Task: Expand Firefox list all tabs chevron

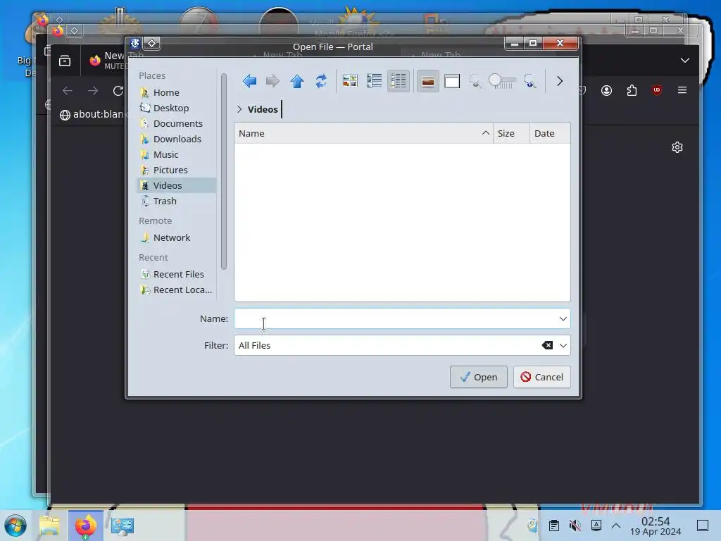Action: point(684,61)
